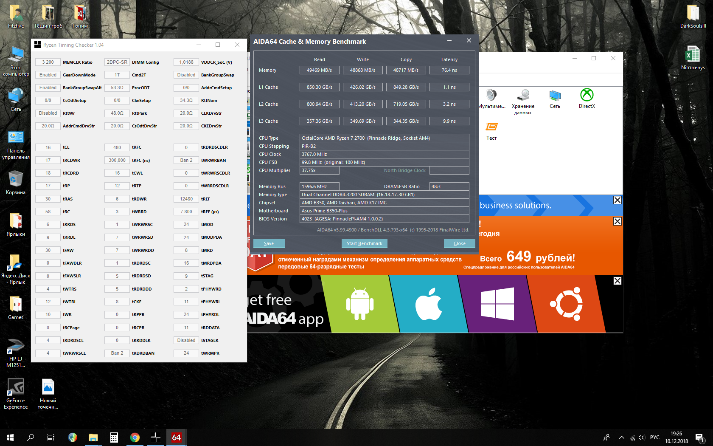Viewport: 713px width, 446px height.
Task: Click the Close button in benchmark dialog
Action: pyautogui.click(x=459, y=243)
